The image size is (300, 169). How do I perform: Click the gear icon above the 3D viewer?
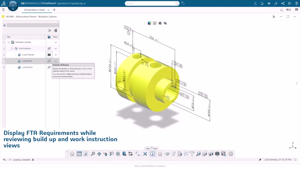tap(160, 23)
